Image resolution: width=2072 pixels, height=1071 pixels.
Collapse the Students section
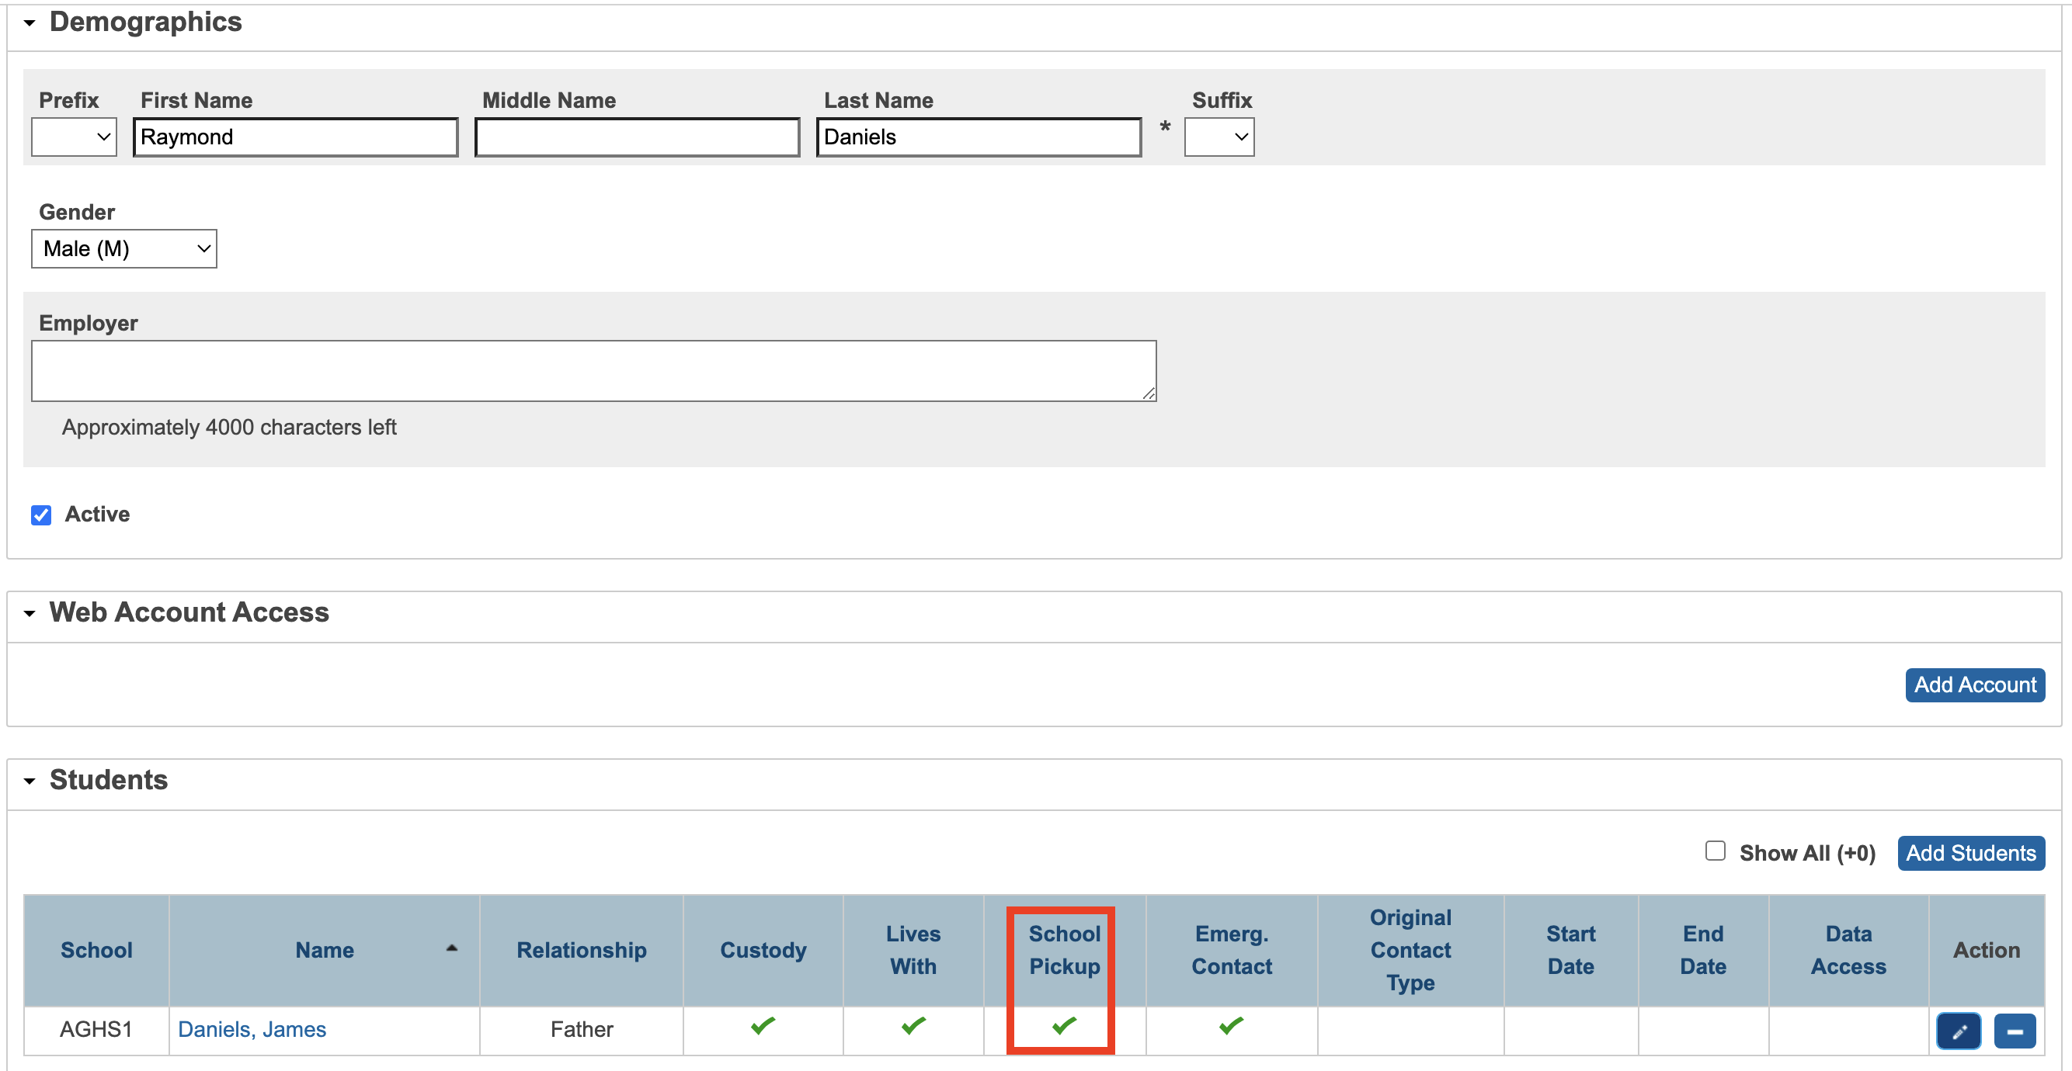(30, 780)
